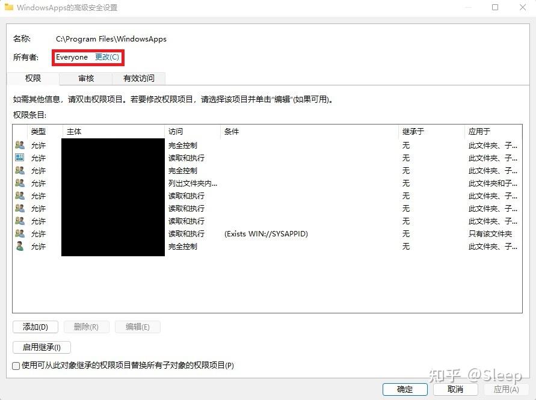Viewport: 536px width, 400px height.
Task: Click the 添加(D) button
Action: coord(35,327)
